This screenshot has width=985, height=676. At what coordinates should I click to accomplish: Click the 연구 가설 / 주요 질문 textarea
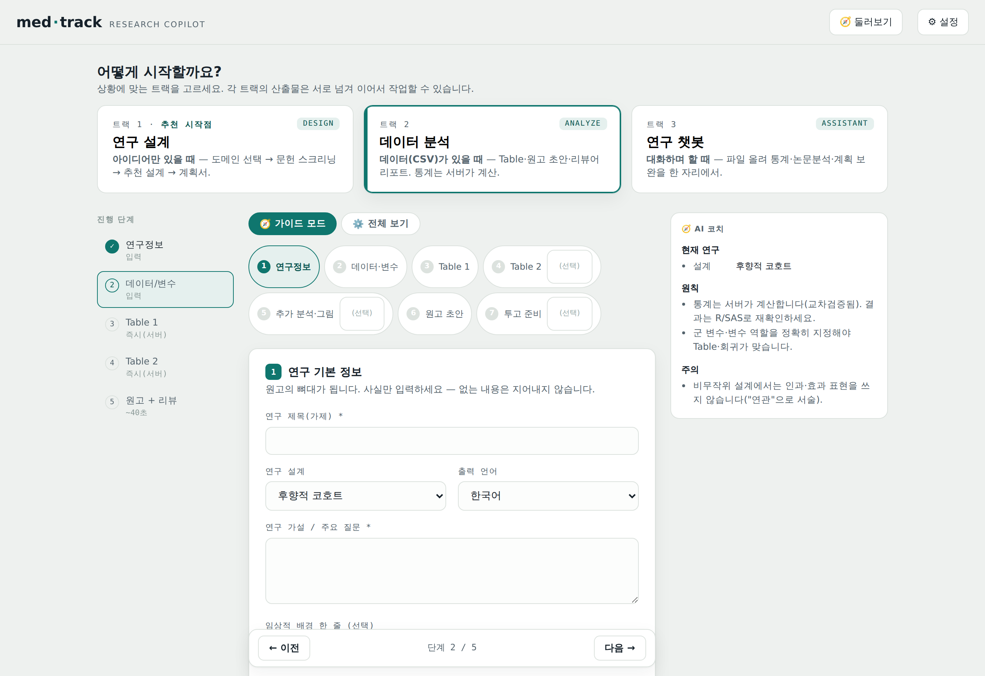click(x=452, y=571)
